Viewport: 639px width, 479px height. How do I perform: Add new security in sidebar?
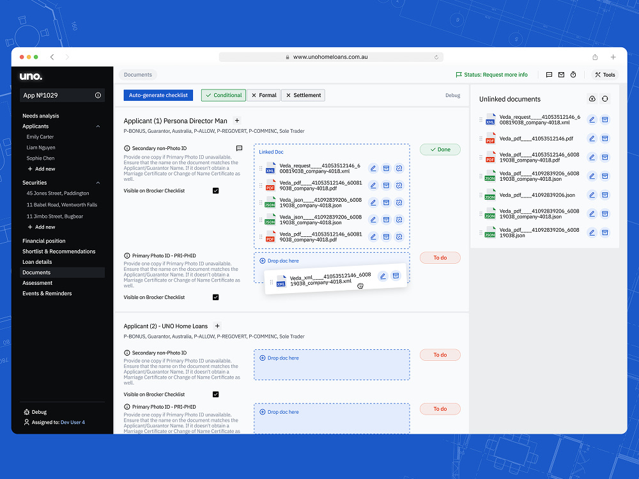(x=41, y=227)
